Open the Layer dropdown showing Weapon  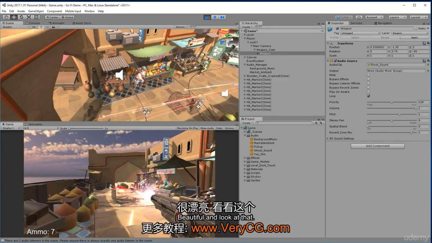[x=410, y=33]
